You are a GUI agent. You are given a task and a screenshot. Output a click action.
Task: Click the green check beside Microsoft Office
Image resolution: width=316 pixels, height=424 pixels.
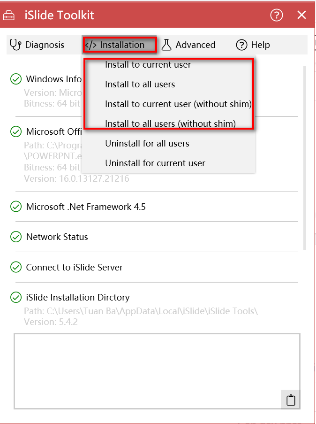(16, 131)
